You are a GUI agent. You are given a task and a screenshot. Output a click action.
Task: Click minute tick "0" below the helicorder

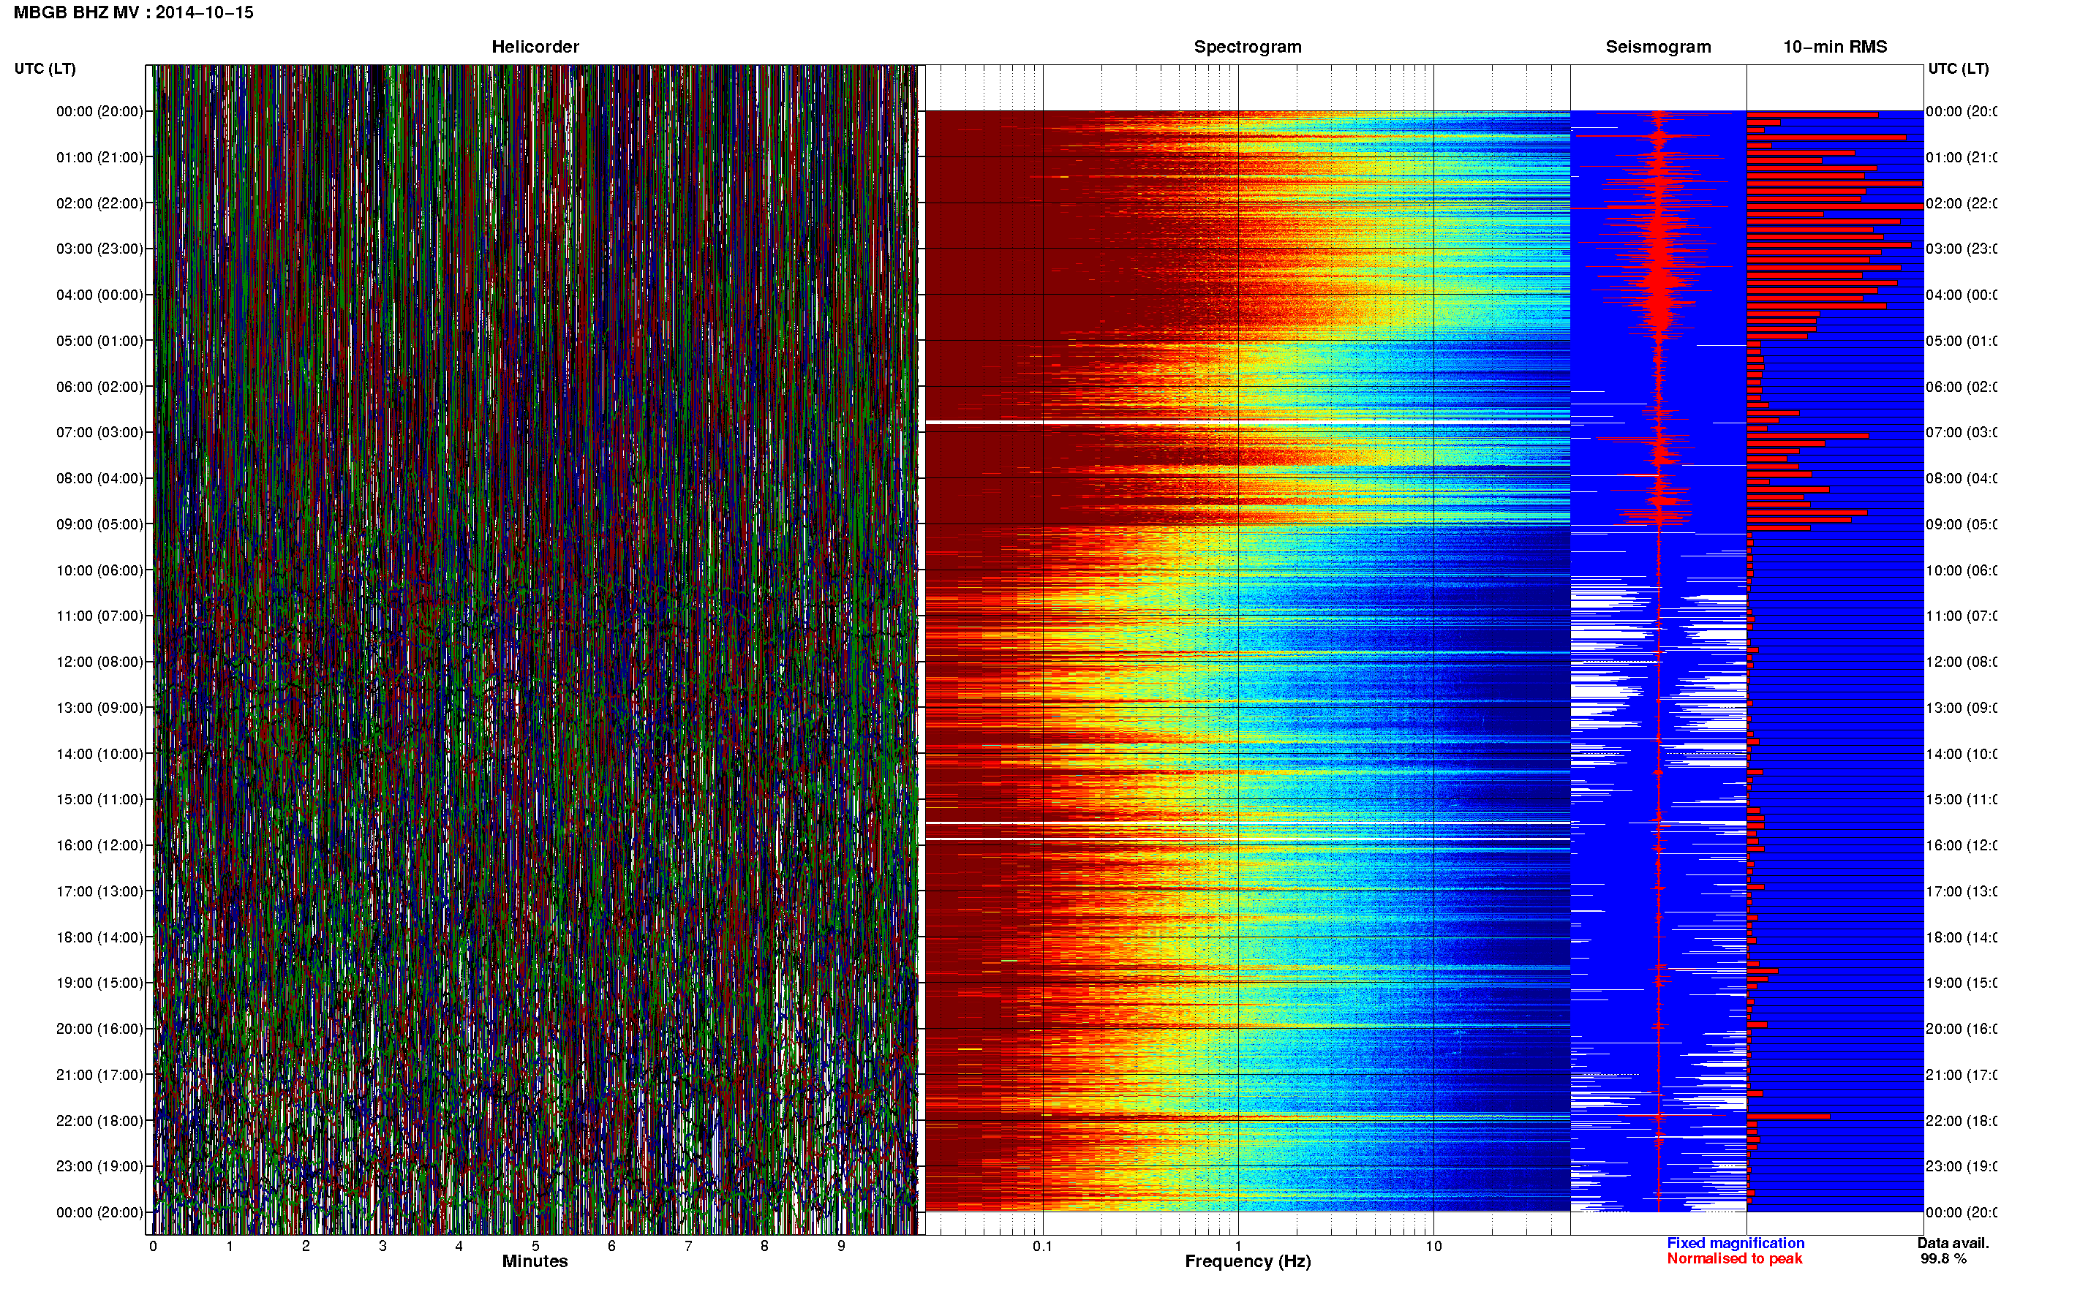click(x=153, y=1247)
